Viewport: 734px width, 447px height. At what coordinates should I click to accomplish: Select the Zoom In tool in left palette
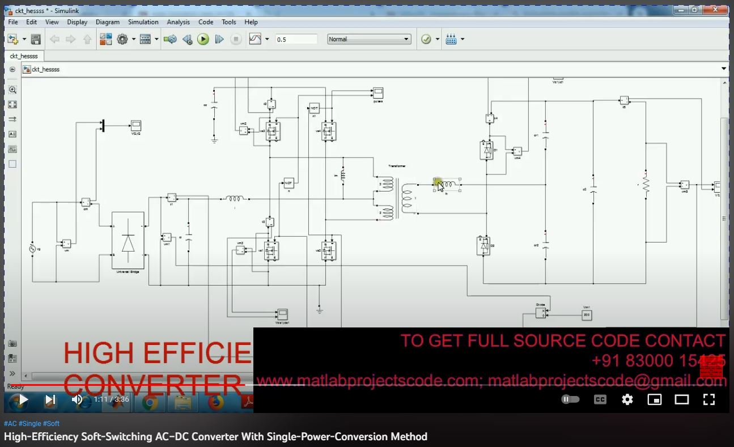tap(12, 90)
